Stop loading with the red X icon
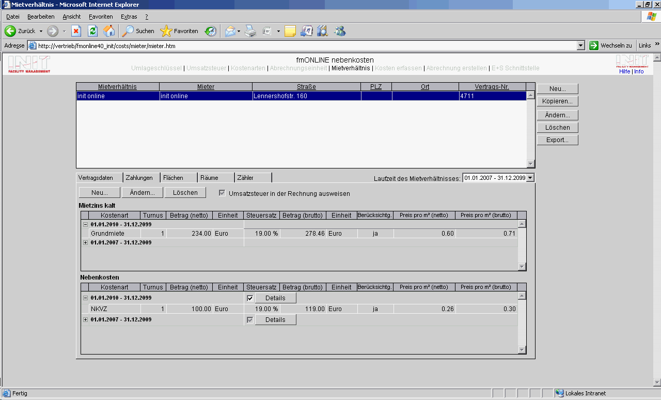Screen dimensions: 661x400 [x=76, y=31]
